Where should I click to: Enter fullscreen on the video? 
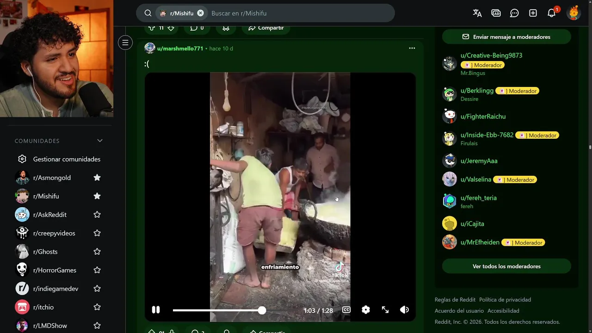coord(385,310)
